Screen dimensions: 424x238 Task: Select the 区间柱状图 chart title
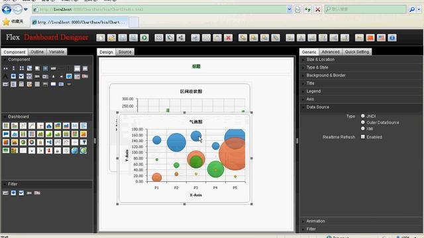pyautogui.click(x=191, y=91)
